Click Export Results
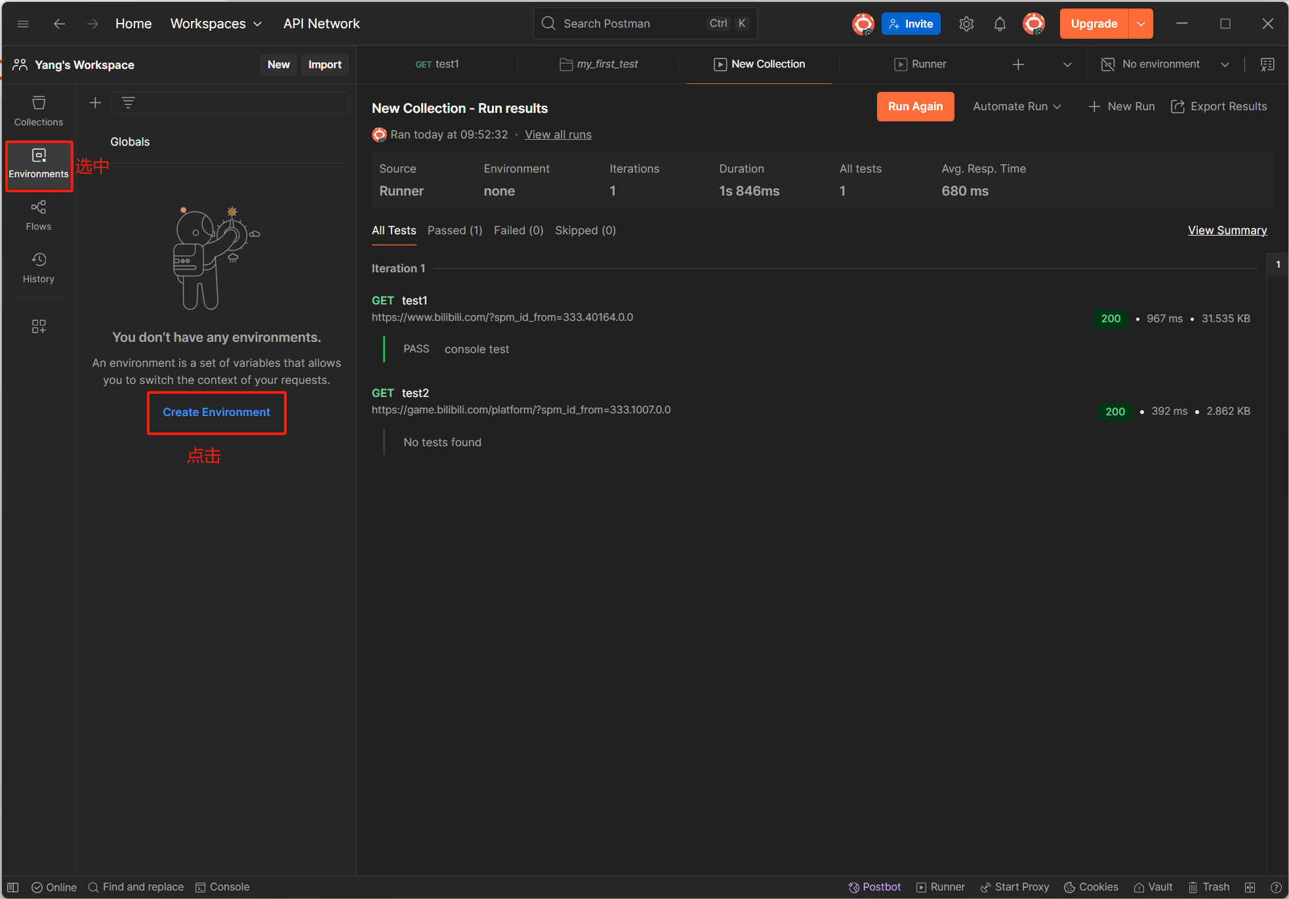 (x=1219, y=106)
